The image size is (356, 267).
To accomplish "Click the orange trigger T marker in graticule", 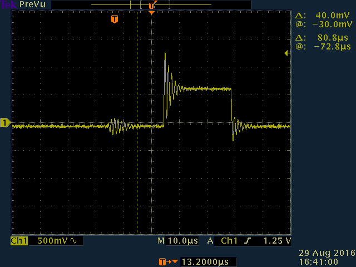I will pos(115,19).
